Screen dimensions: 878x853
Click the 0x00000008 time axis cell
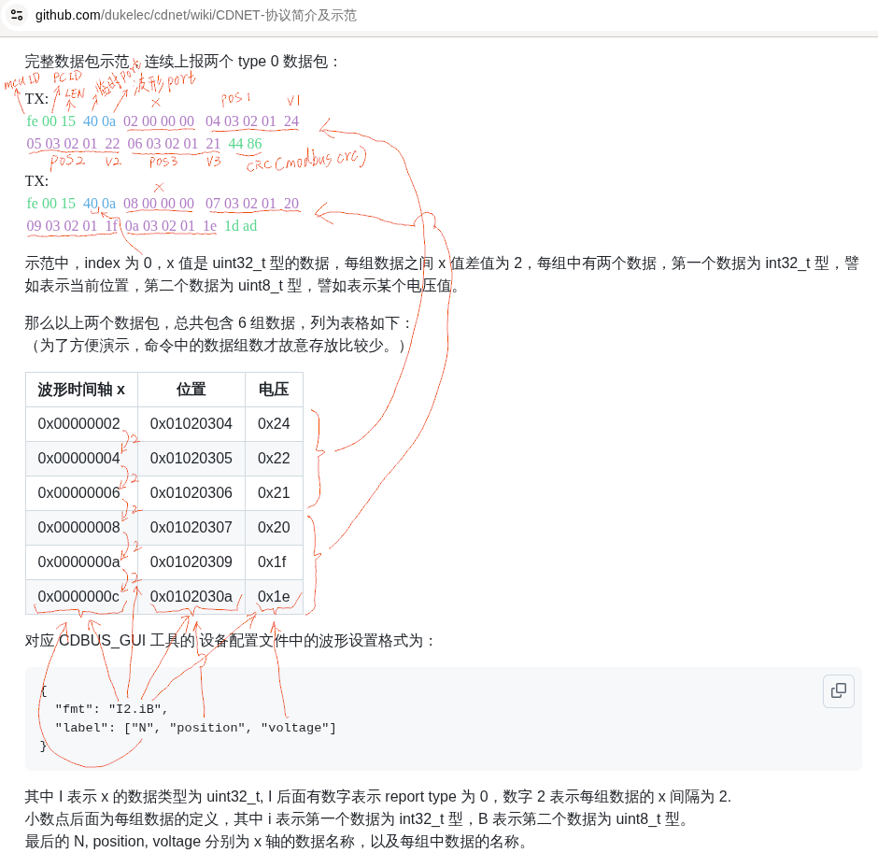(x=79, y=528)
